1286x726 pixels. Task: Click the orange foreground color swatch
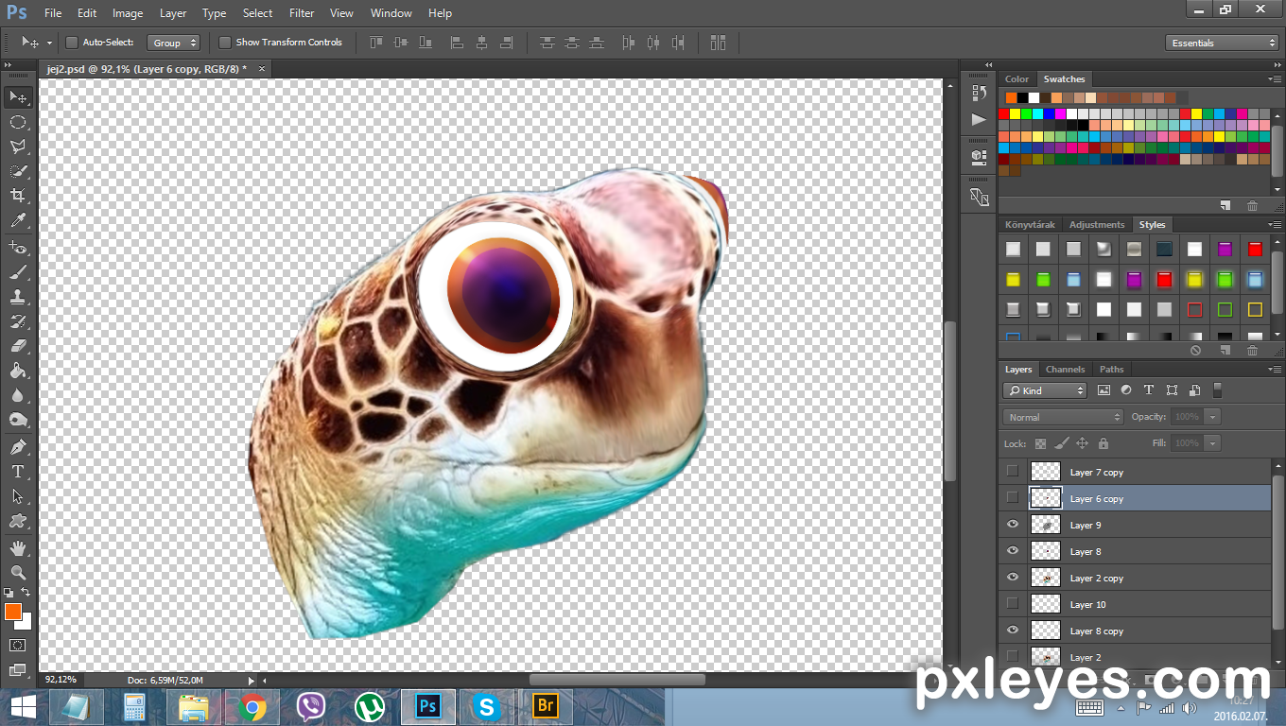[x=12, y=612]
